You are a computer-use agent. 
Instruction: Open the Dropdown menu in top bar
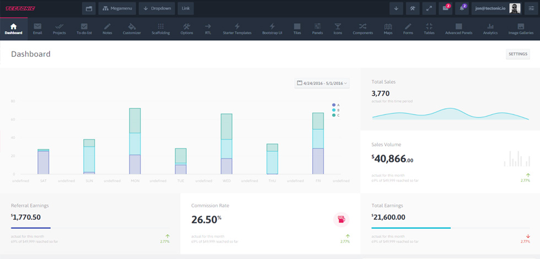click(156, 9)
